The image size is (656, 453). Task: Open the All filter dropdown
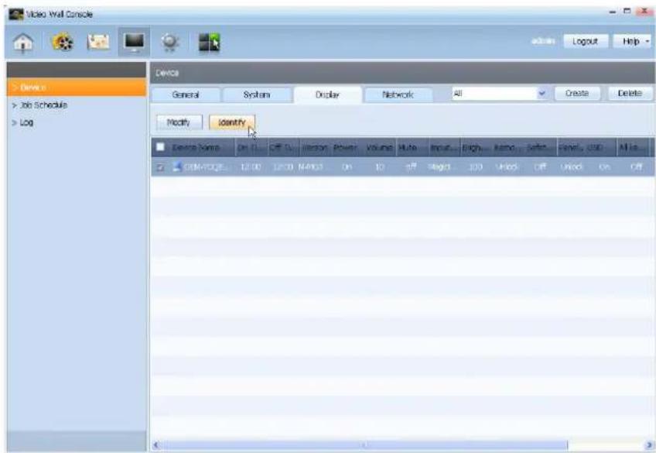point(500,94)
